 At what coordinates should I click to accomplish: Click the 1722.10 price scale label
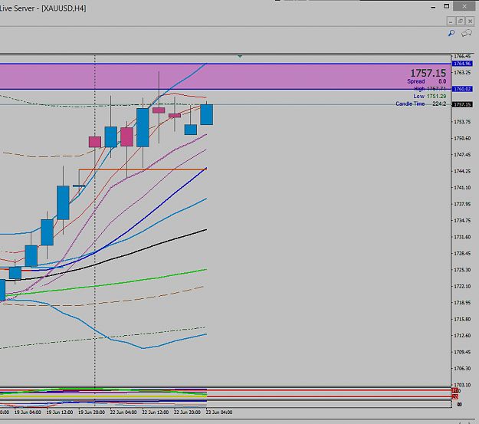tap(462, 287)
